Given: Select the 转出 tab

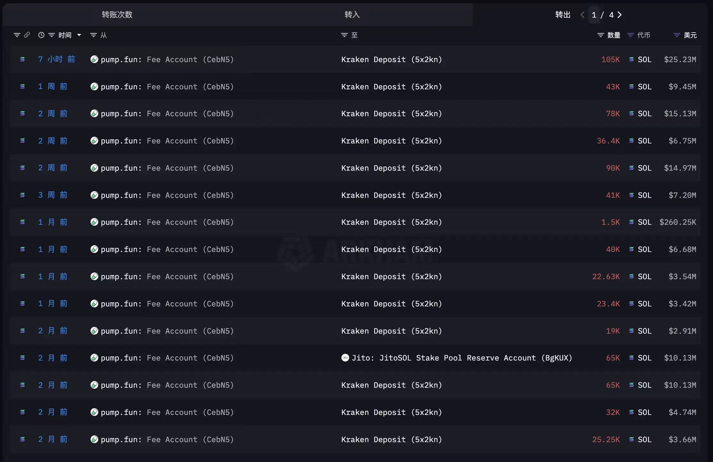Looking at the screenshot, I should pos(563,15).
